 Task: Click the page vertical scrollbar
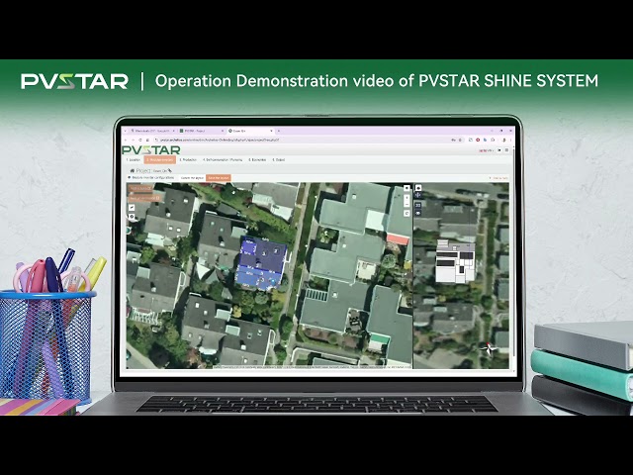click(x=514, y=254)
